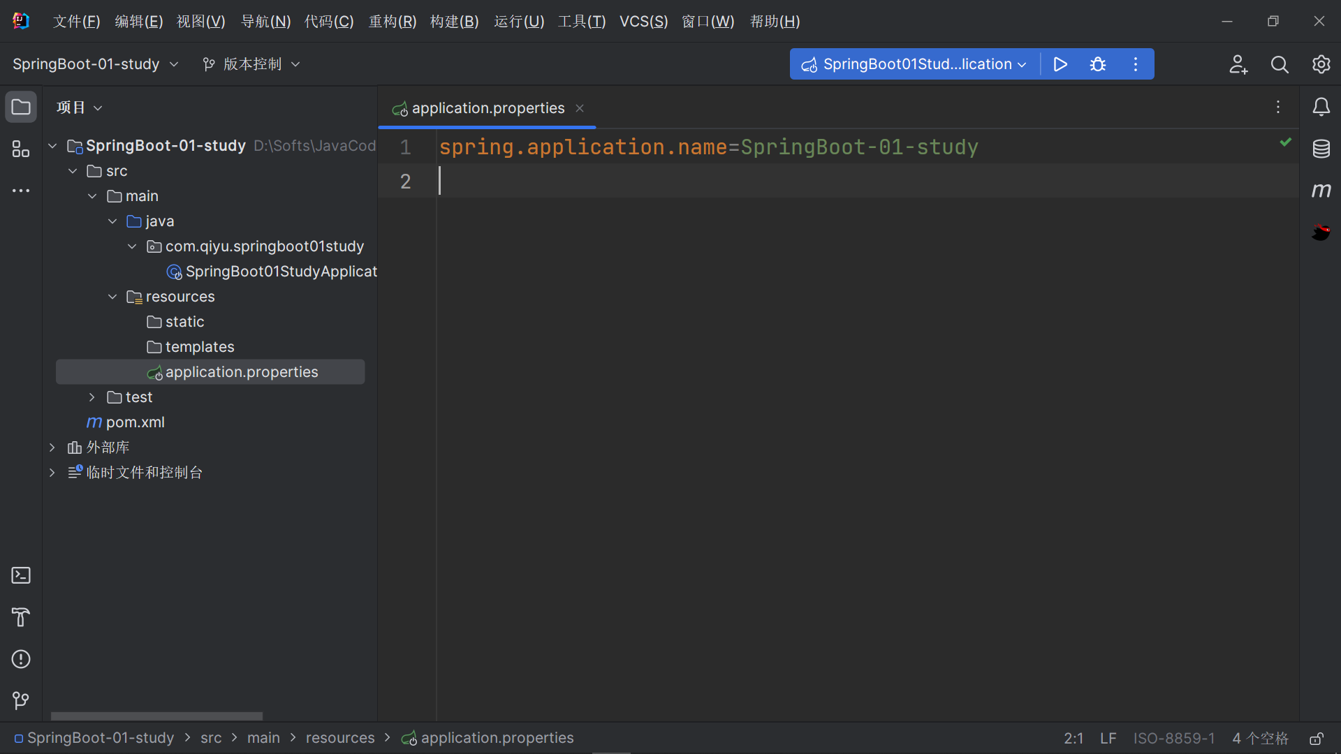This screenshot has width=1341, height=754.
Task: Open Search Everywhere magnifier
Action: click(1280, 64)
